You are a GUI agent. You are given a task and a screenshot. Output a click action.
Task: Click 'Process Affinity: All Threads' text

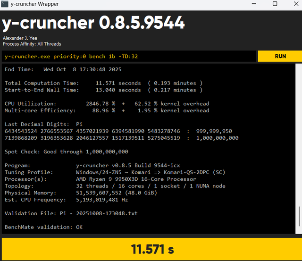click(x=32, y=44)
